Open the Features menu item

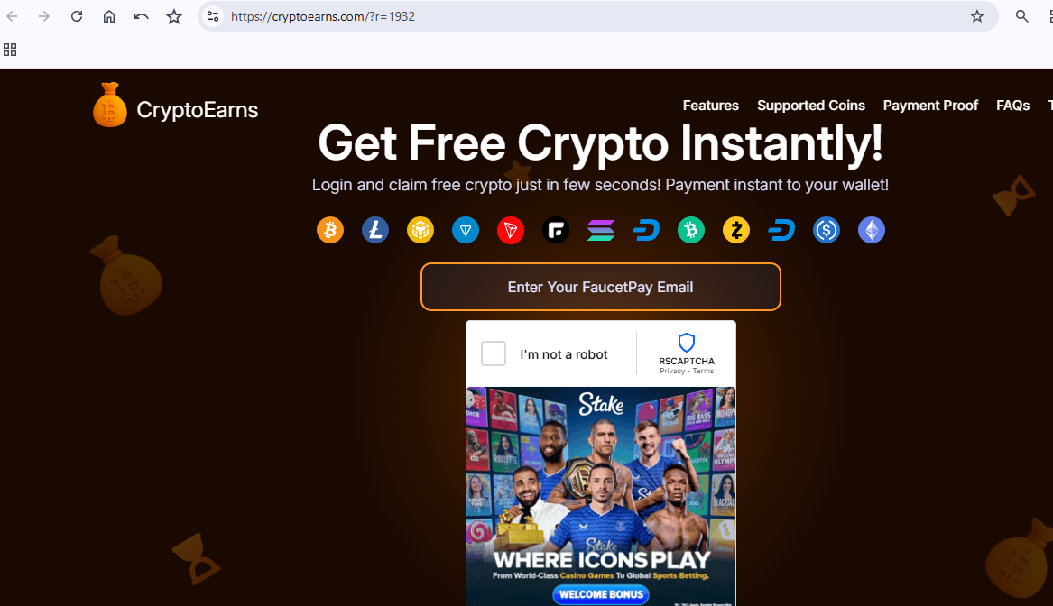click(x=710, y=106)
